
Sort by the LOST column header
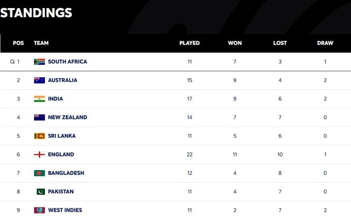click(280, 43)
